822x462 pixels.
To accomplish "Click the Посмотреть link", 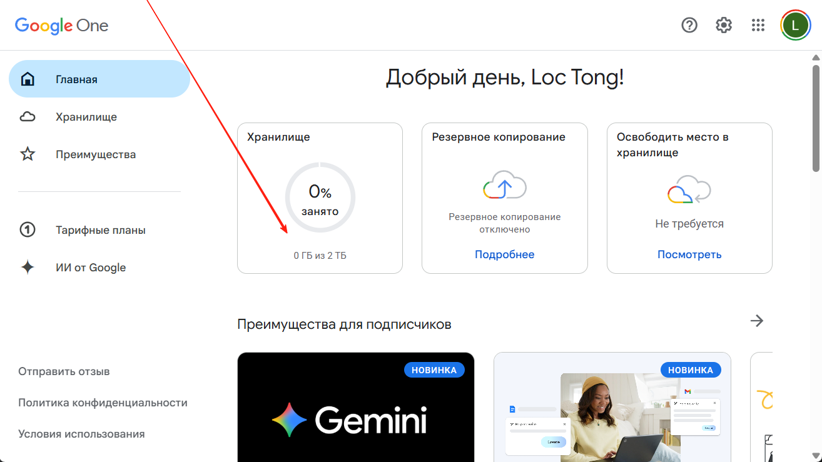I will [x=689, y=254].
